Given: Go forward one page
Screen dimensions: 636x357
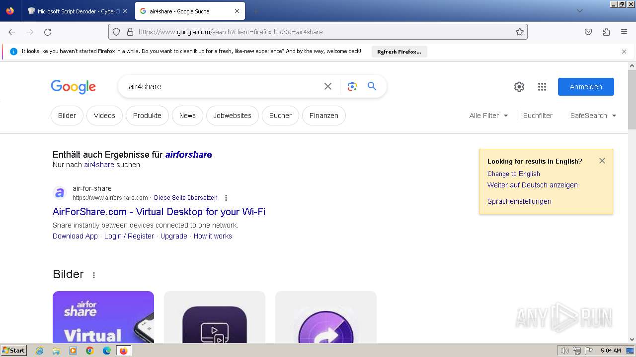Looking at the screenshot, I should point(30,32).
